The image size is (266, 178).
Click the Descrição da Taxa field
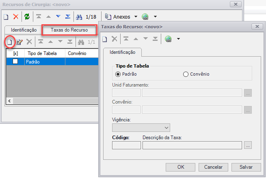pos(192,145)
